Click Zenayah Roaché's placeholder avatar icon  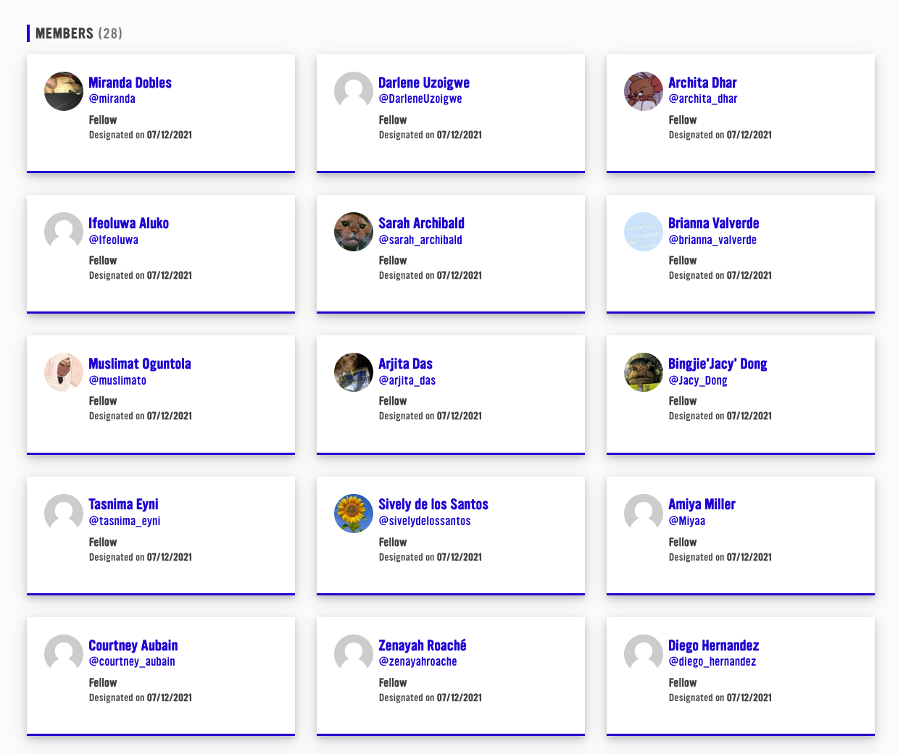coord(354,654)
